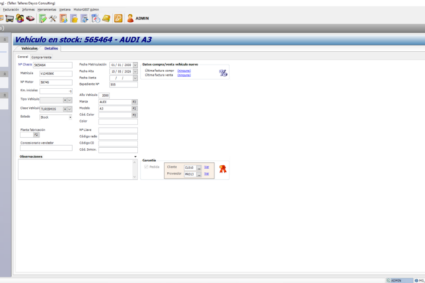Click the Año Vehículo input field

[104, 96]
